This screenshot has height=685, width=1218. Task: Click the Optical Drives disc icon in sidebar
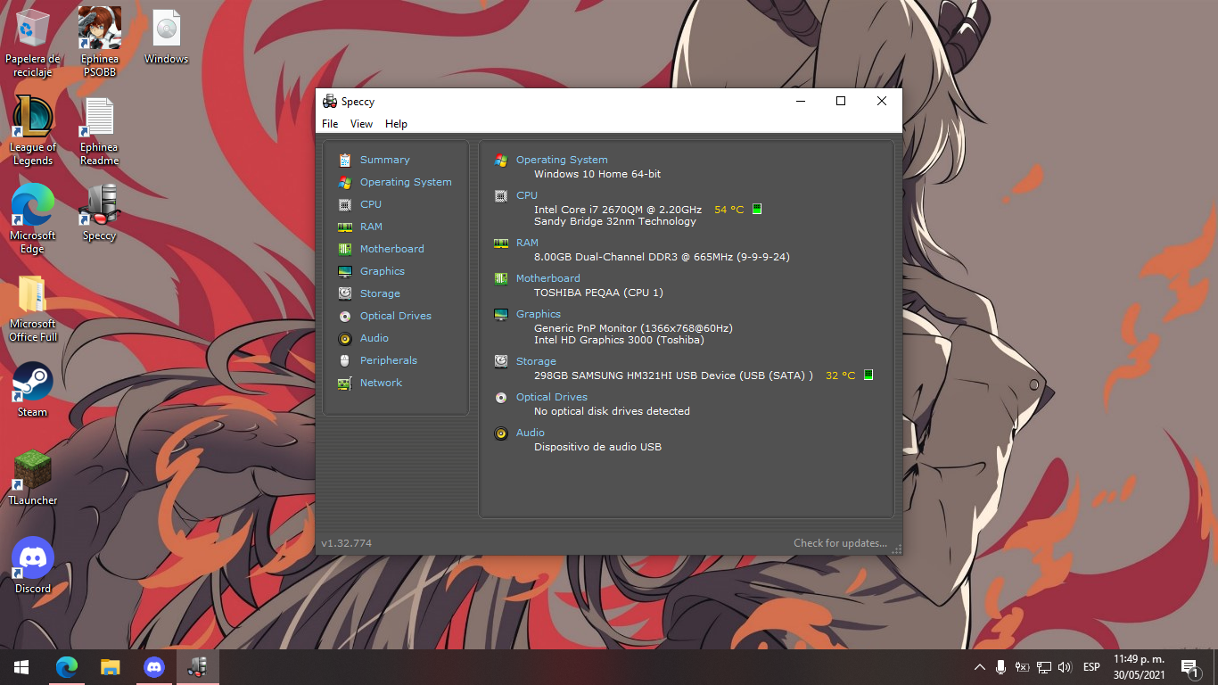click(345, 316)
